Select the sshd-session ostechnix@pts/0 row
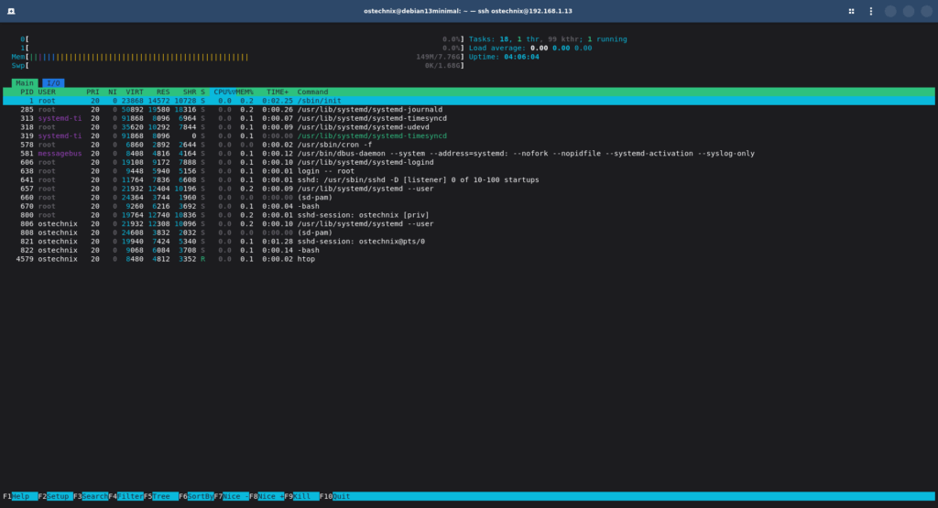Image resolution: width=938 pixels, height=508 pixels. point(469,242)
